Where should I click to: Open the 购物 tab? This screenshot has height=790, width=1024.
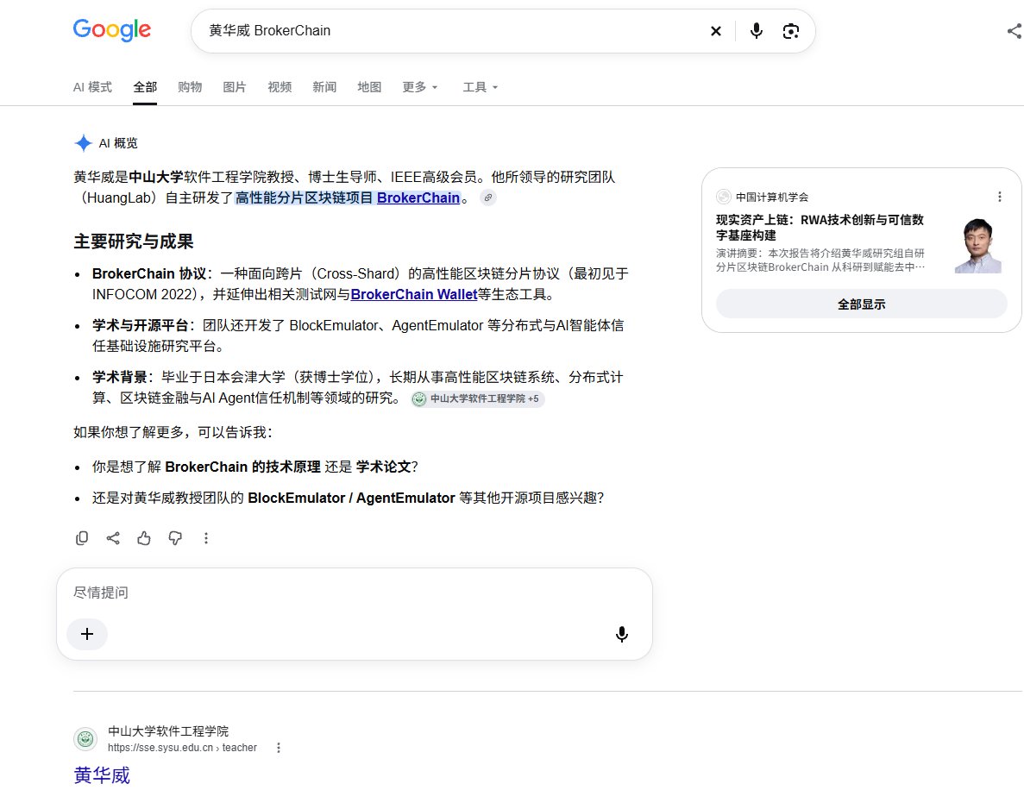click(x=190, y=87)
